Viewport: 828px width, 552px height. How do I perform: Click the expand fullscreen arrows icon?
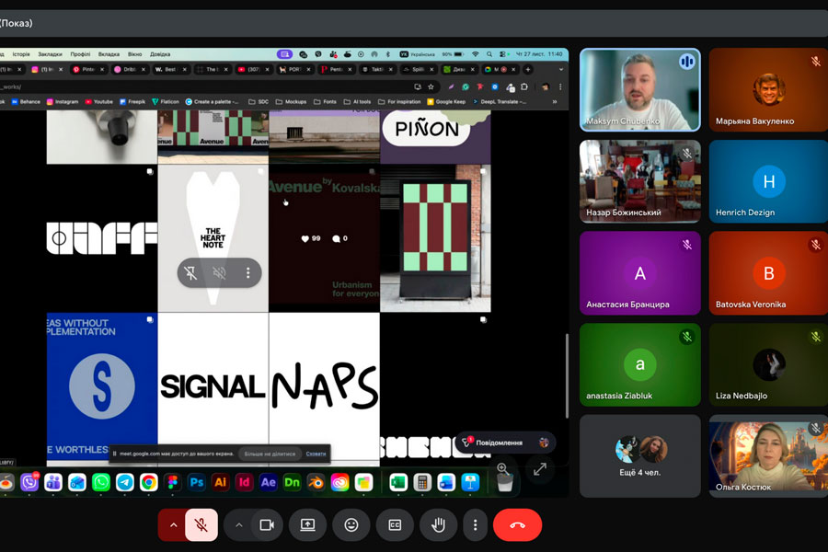[540, 469]
